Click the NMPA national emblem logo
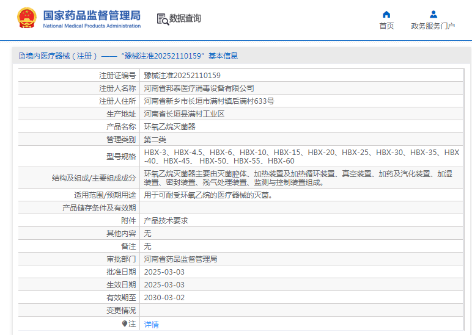The height and width of the screenshot is (335, 472). tap(27, 18)
